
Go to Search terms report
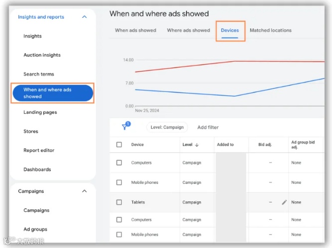[x=39, y=74]
